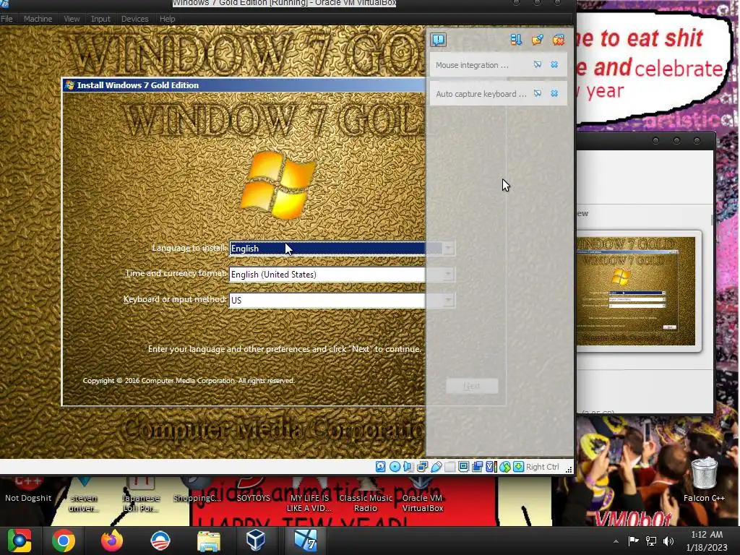
Task: Toggle the VirtualBox notification center button
Action: coord(439,40)
